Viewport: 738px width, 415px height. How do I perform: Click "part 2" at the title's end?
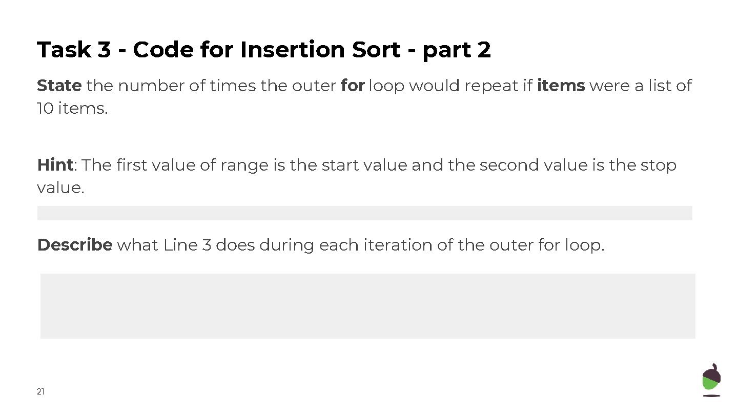coord(457,50)
